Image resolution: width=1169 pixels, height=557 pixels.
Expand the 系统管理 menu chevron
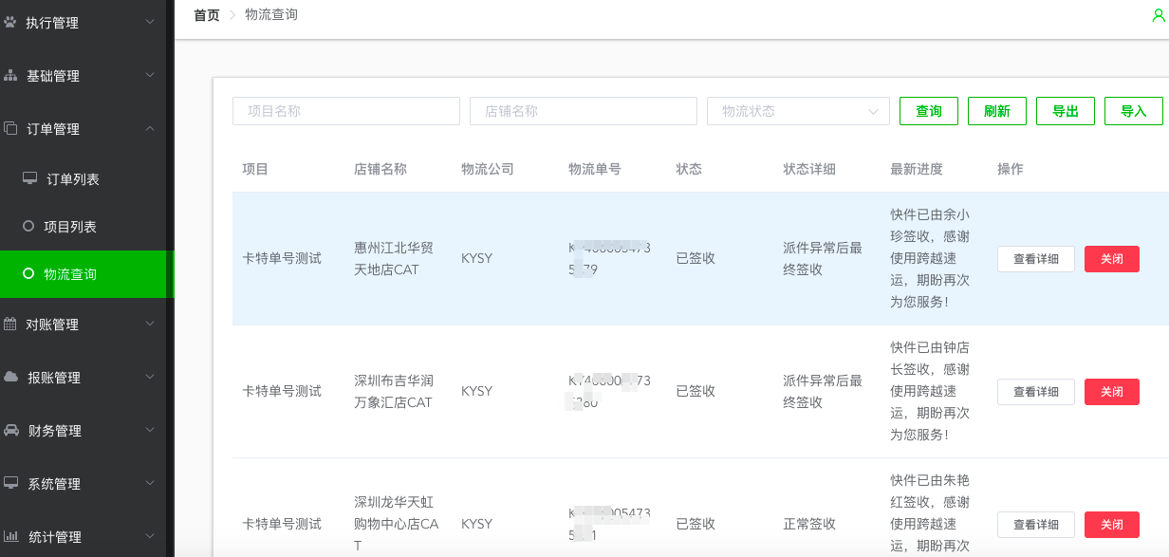pyautogui.click(x=149, y=483)
